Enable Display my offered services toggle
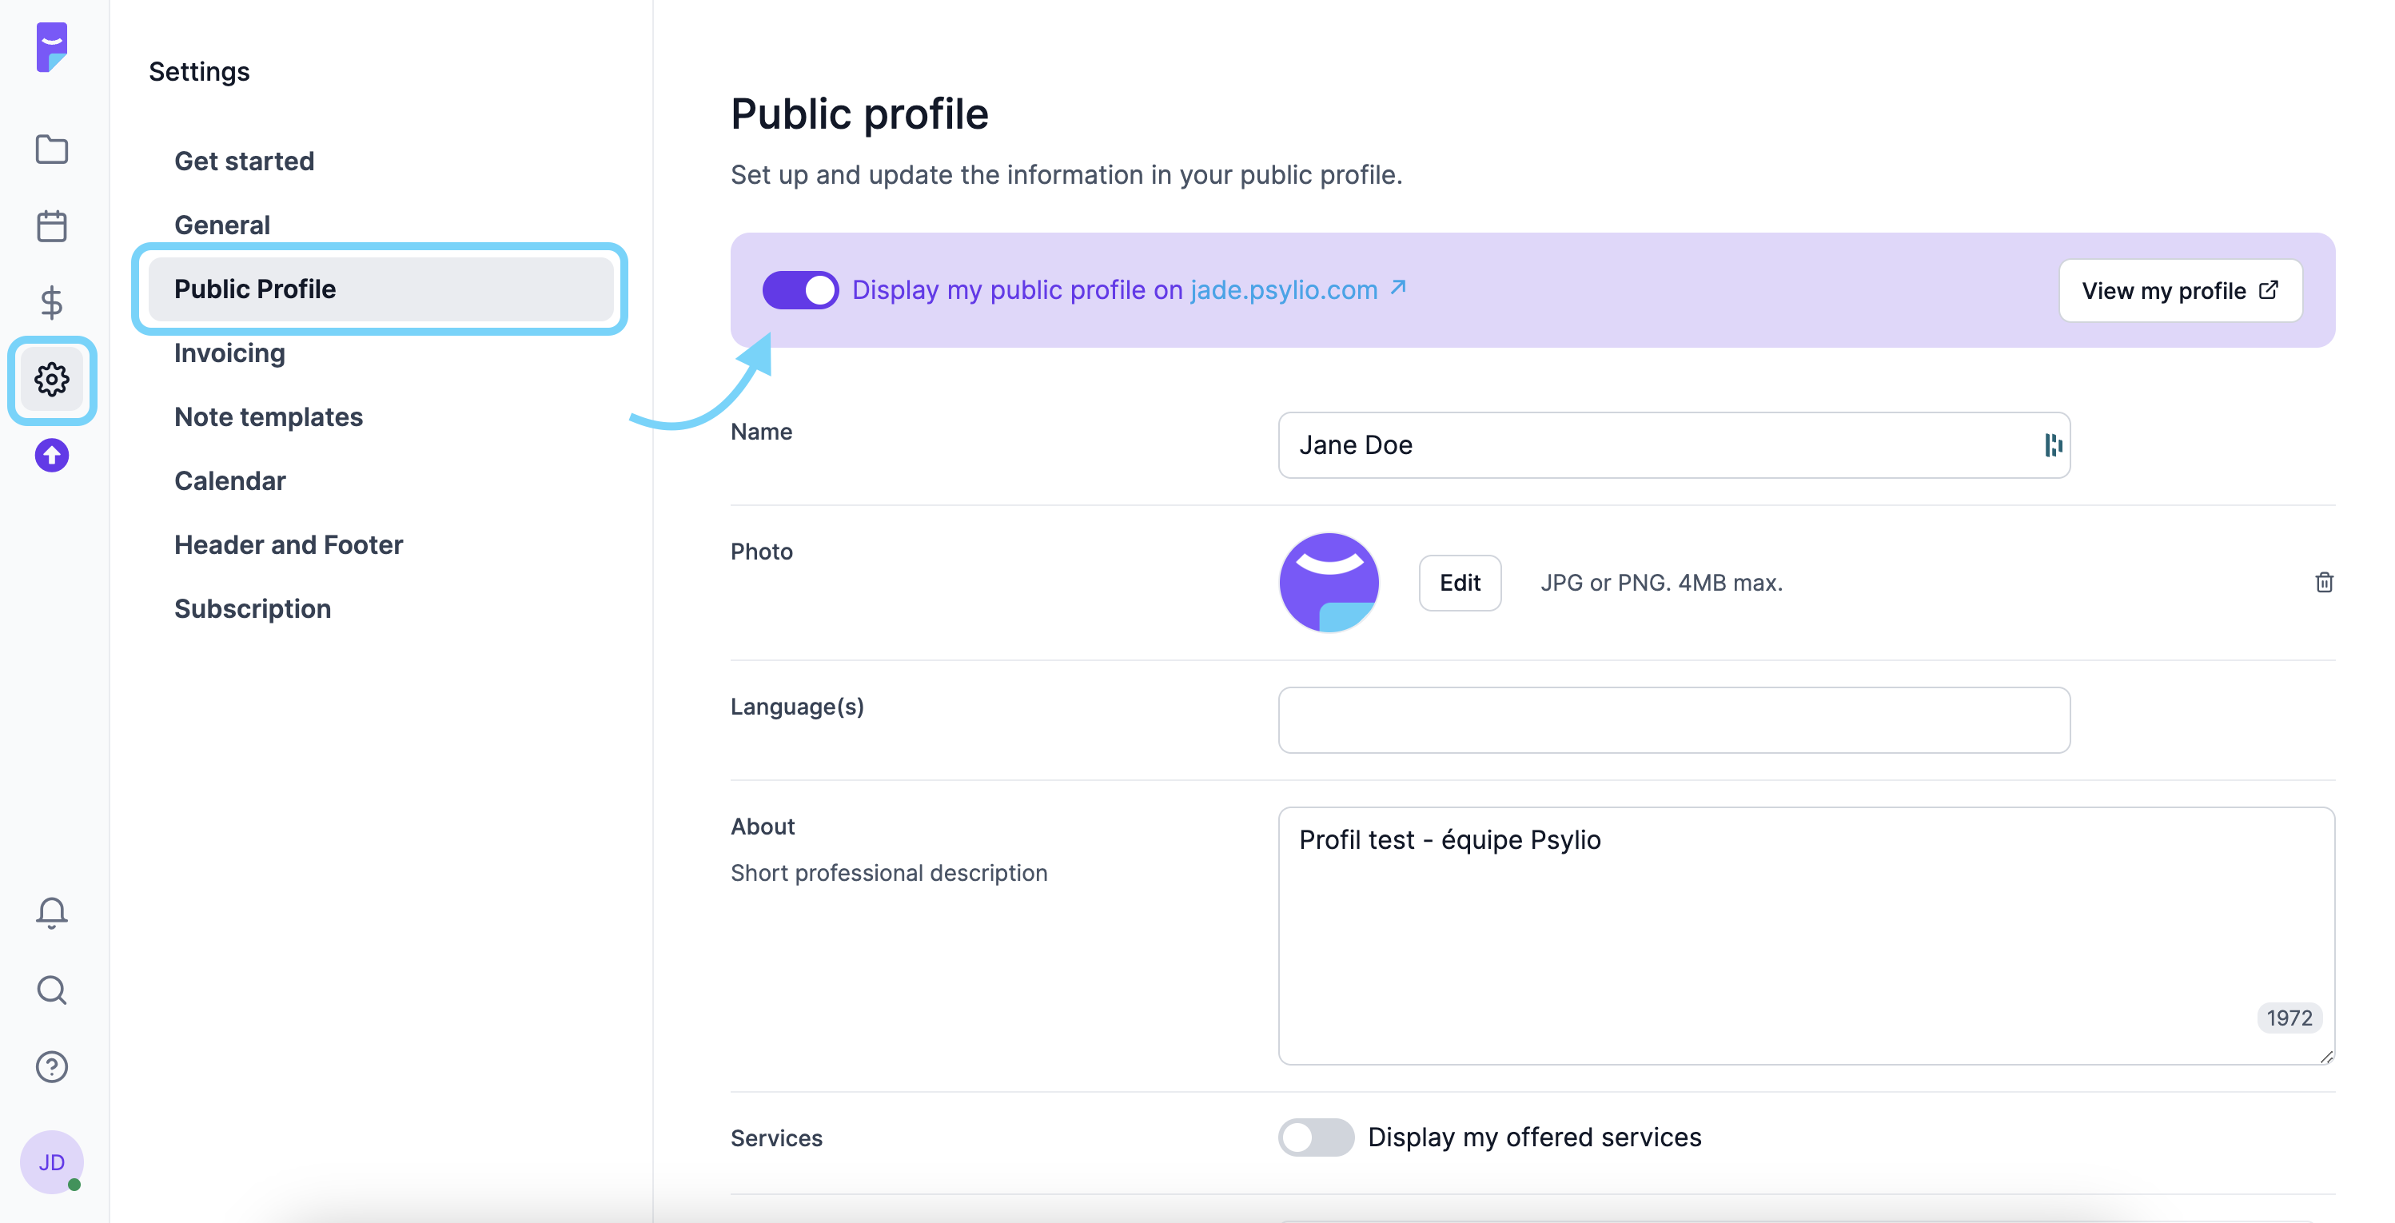2395x1223 pixels. pos(1316,1137)
